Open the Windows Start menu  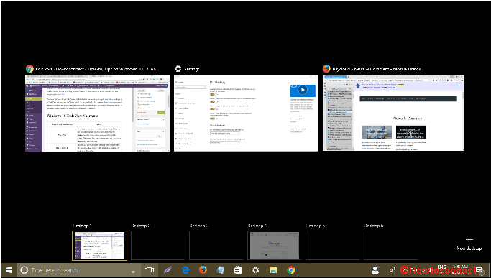[x=9, y=270]
